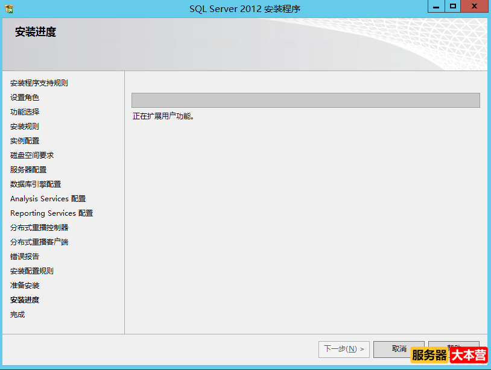Click the 下一步(N) > button
Image resolution: width=491 pixels, height=370 pixels.
[x=344, y=349]
